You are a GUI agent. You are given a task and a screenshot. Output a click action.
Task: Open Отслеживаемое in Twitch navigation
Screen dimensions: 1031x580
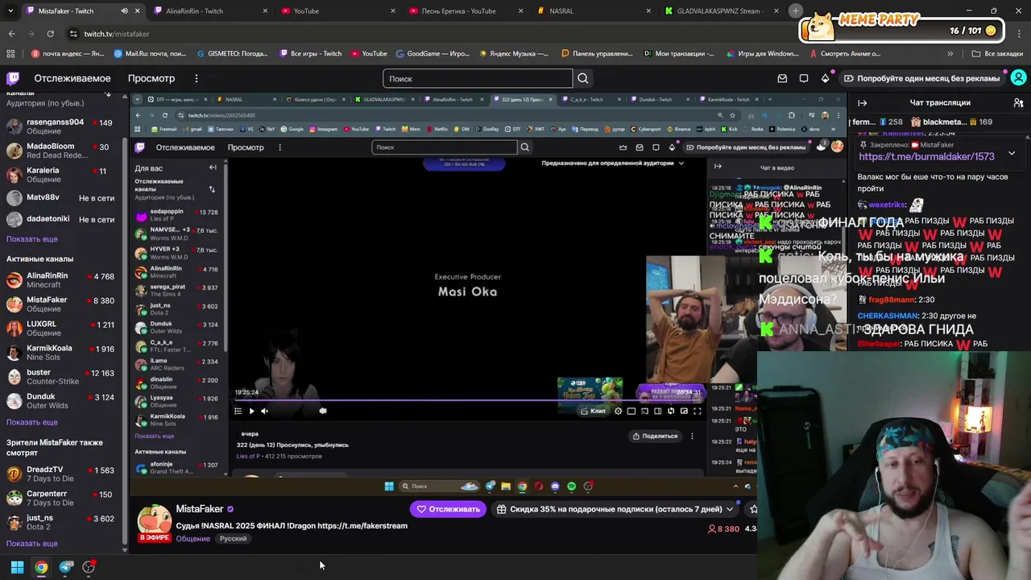72,78
